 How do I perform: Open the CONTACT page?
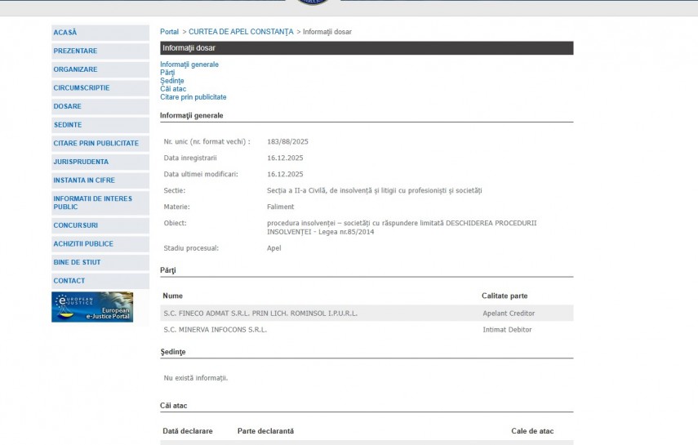coord(69,281)
